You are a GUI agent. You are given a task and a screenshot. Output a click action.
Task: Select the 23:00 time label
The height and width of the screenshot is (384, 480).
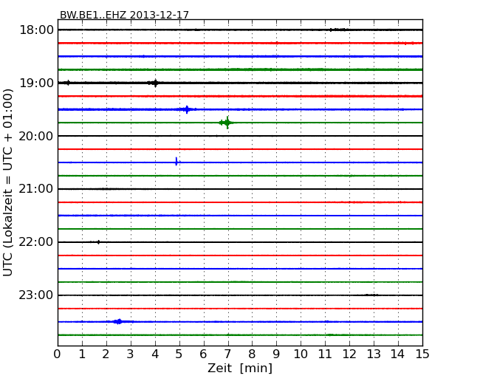(x=36, y=295)
